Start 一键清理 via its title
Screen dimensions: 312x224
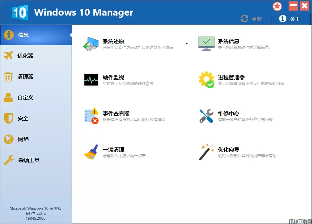(x=113, y=149)
